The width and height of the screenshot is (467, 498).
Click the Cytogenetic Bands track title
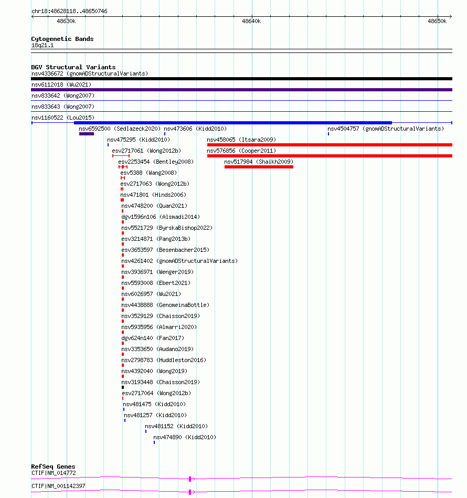click(62, 39)
